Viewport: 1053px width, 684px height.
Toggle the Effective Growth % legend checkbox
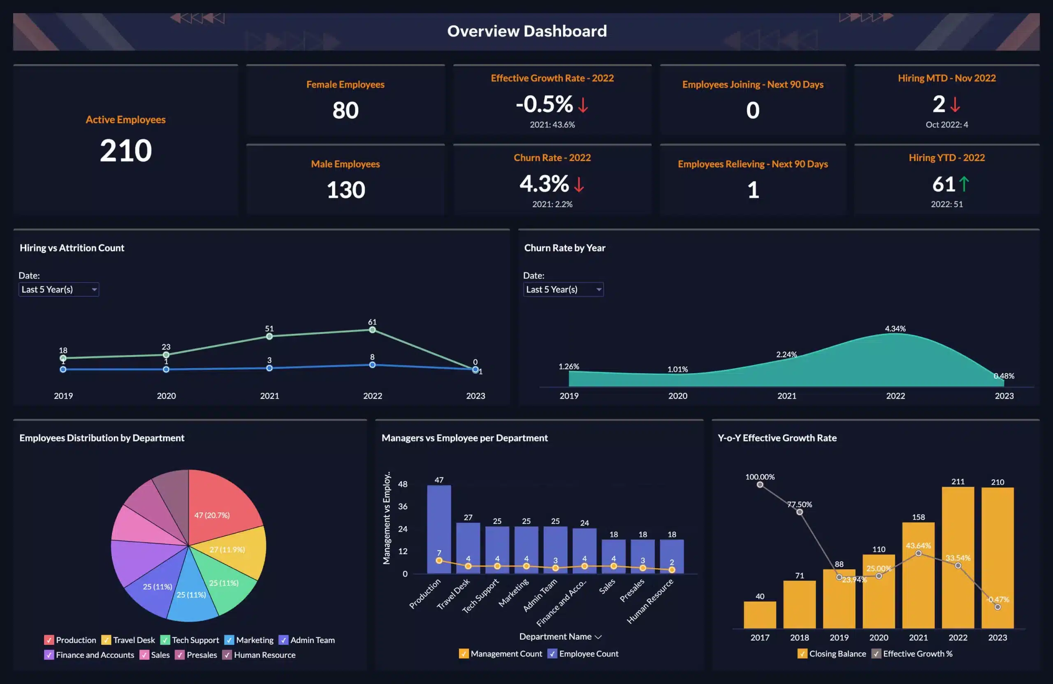(876, 654)
